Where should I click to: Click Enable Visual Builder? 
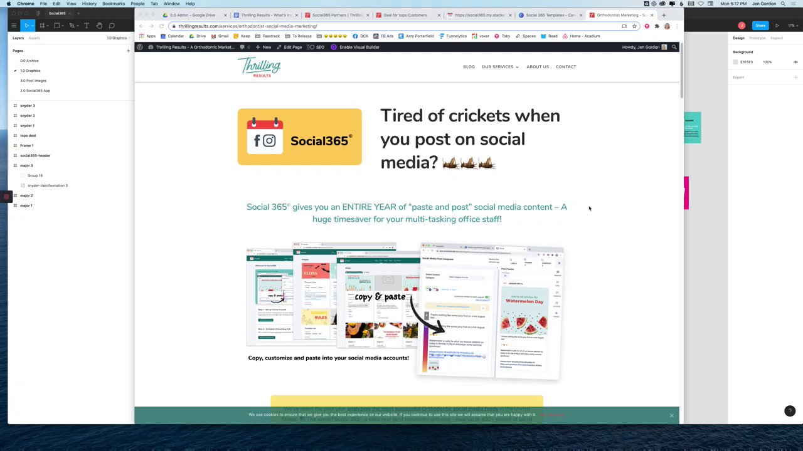tap(355, 47)
